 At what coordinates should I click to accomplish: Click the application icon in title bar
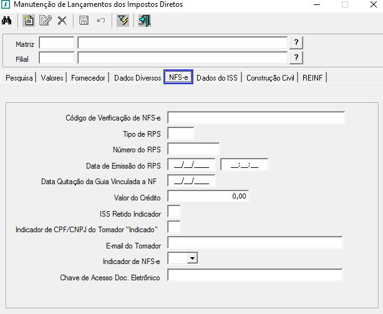(6, 4)
